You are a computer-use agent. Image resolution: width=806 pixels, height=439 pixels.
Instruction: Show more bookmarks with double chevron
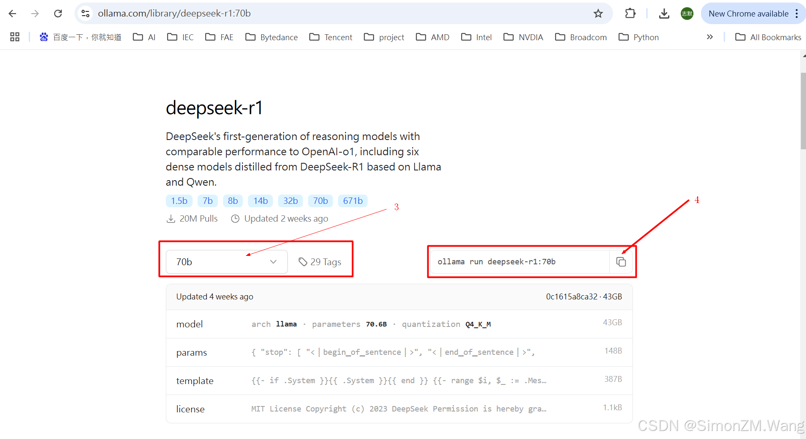click(x=710, y=37)
